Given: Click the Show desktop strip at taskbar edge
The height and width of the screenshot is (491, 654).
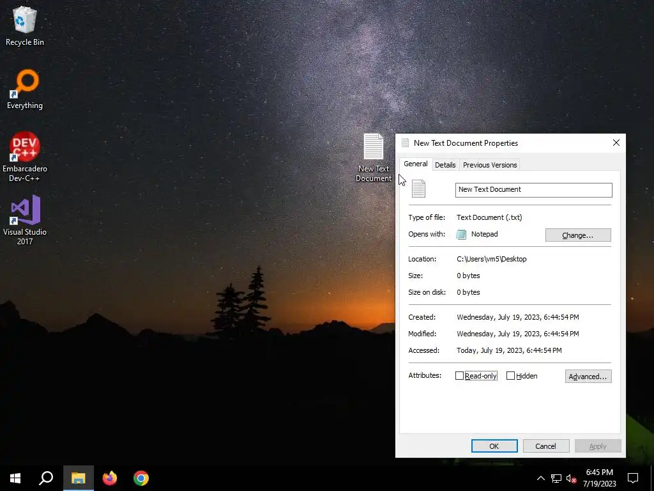Looking at the screenshot, I should coord(652,478).
